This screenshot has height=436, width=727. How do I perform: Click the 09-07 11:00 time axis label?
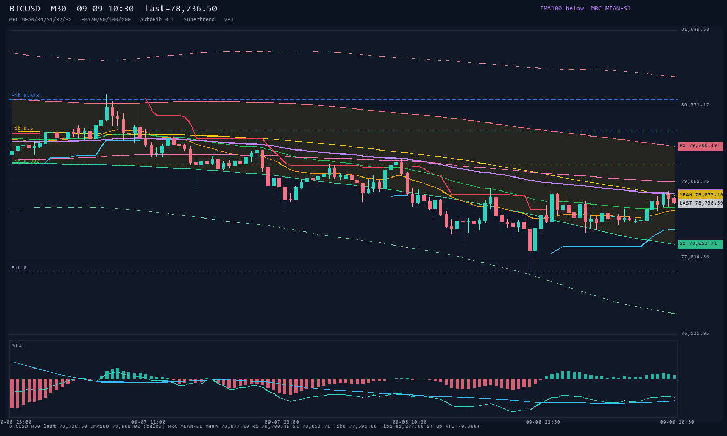(149, 422)
